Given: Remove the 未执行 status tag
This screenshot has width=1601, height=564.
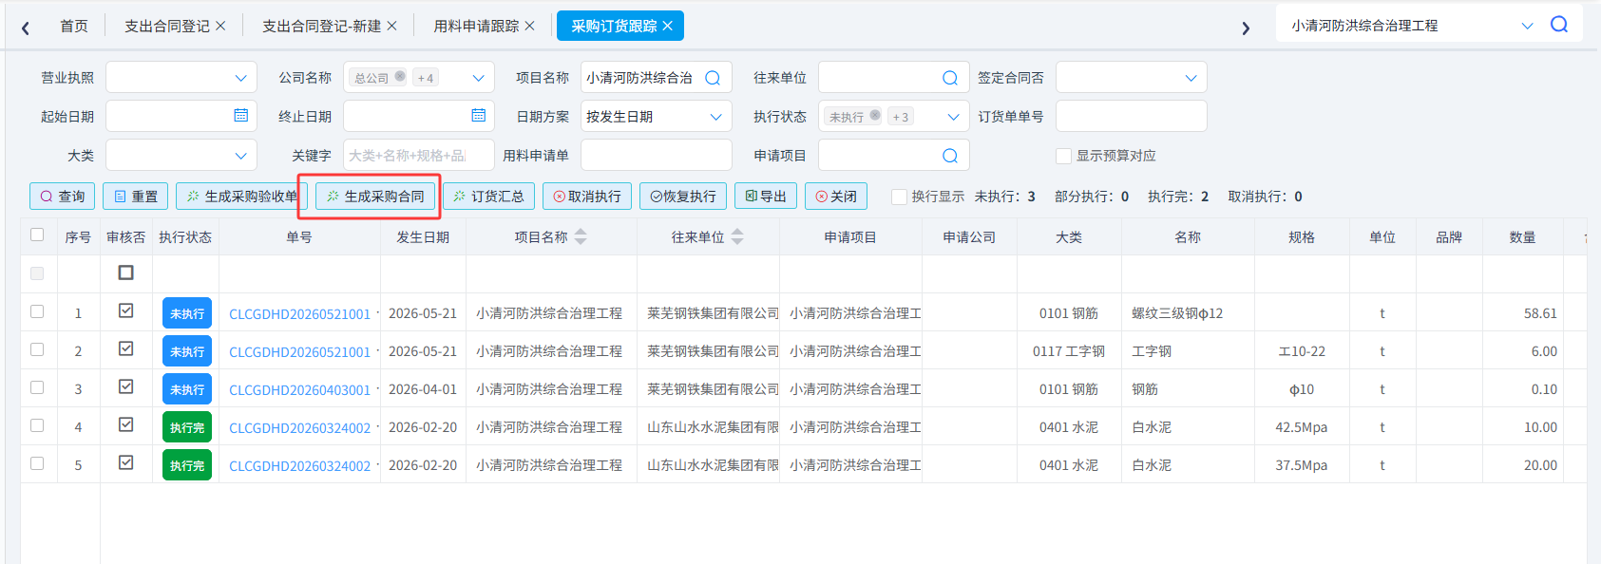Looking at the screenshot, I should 875,116.
